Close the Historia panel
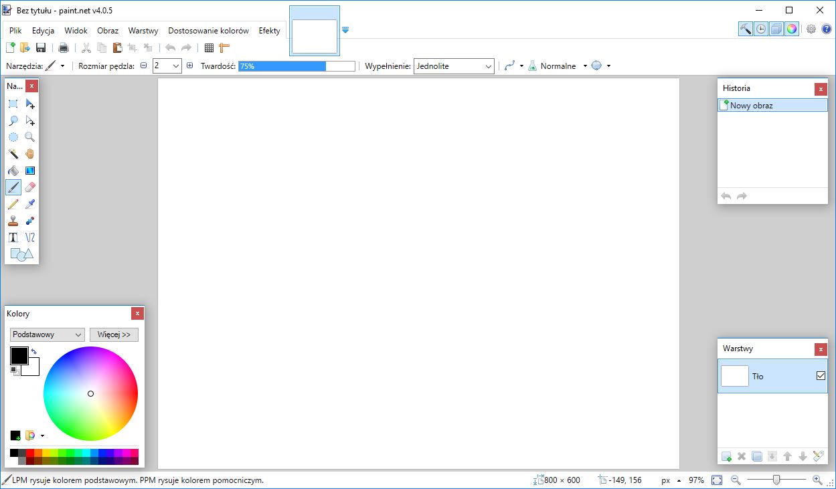Image resolution: width=836 pixels, height=489 pixels. 821,89
